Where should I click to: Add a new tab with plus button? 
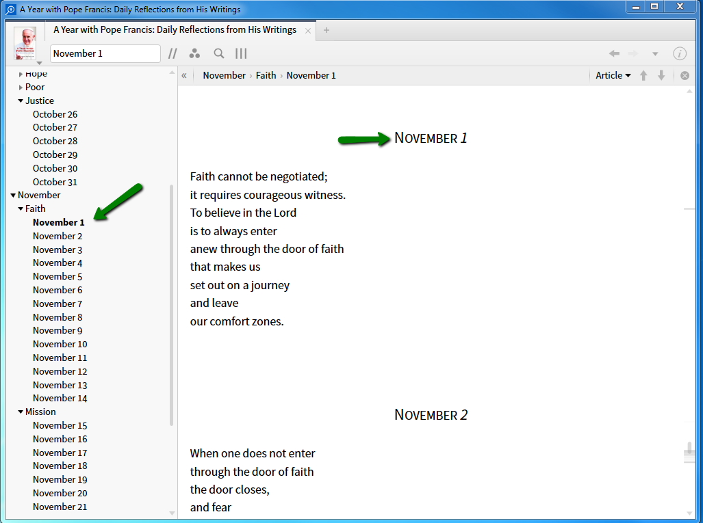[327, 31]
